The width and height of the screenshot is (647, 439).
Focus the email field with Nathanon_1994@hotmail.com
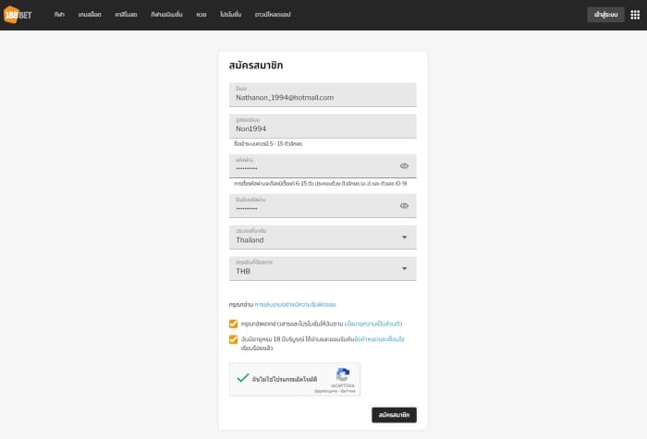coord(323,94)
